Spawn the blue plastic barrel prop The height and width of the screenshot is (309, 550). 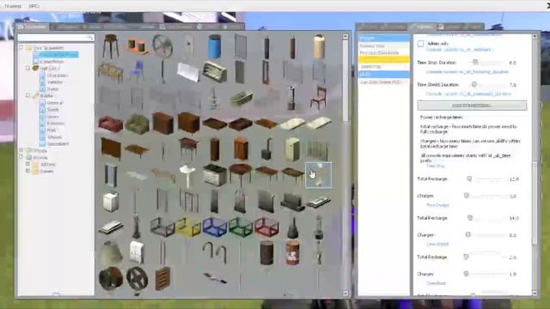tap(214, 45)
